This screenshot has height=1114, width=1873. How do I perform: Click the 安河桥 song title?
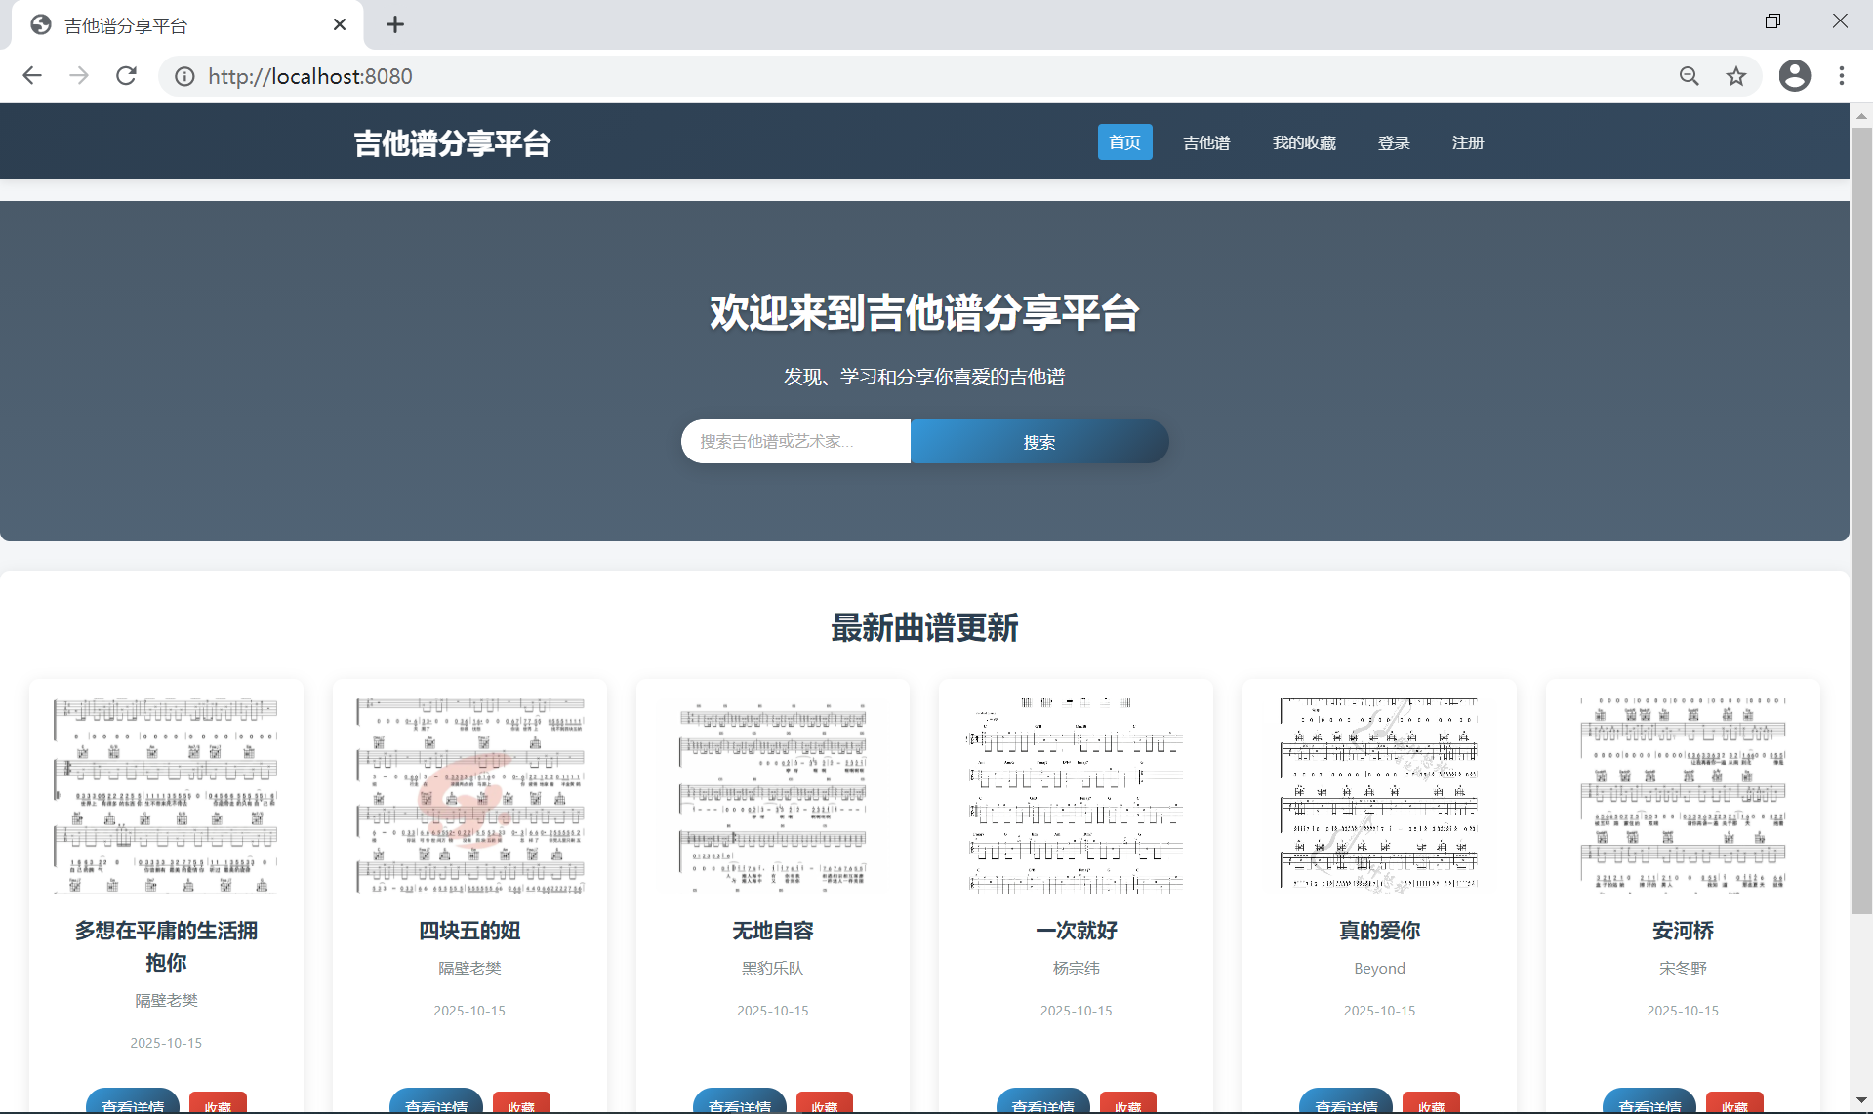(1683, 931)
